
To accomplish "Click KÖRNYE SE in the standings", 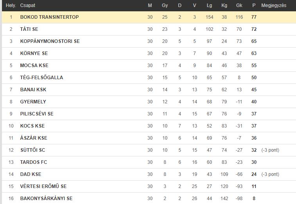I will [x=34, y=53].
